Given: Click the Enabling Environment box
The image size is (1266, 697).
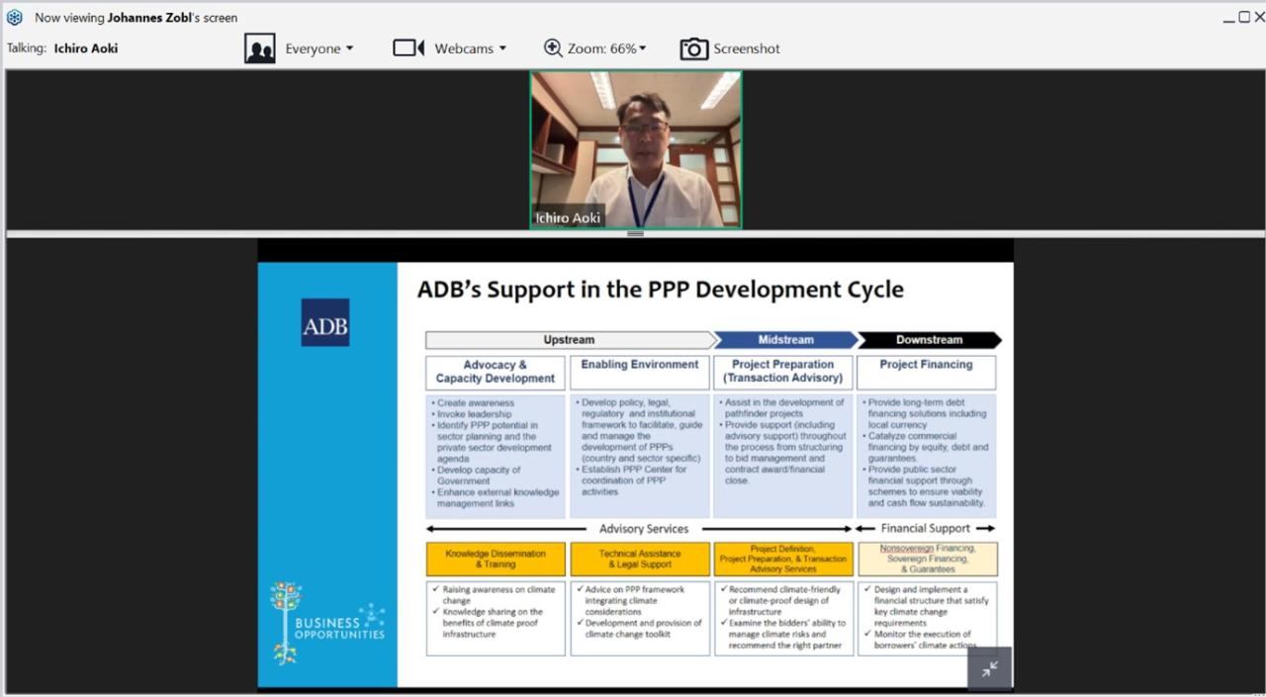Looking at the screenshot, I should pos(640,373).
